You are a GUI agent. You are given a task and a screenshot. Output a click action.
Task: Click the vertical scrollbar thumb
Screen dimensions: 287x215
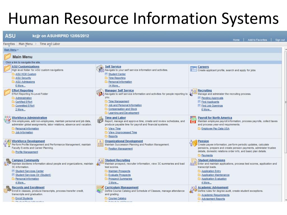click(x=286, y=102)
